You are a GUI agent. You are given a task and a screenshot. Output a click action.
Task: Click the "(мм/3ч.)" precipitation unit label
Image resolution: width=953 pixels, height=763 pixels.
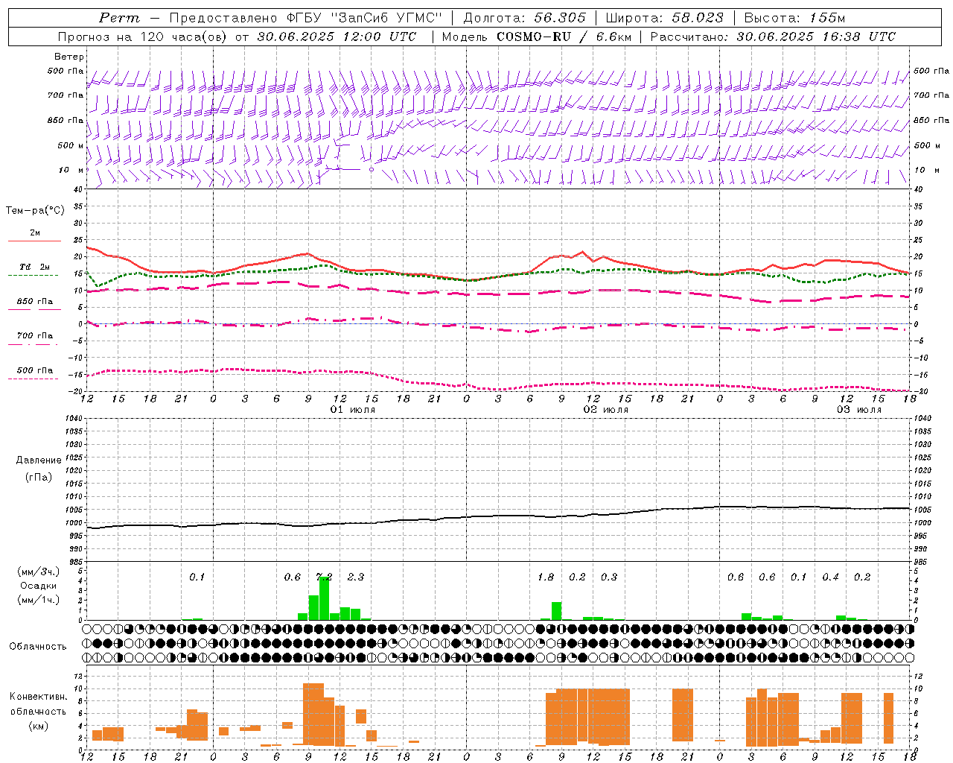39,572
